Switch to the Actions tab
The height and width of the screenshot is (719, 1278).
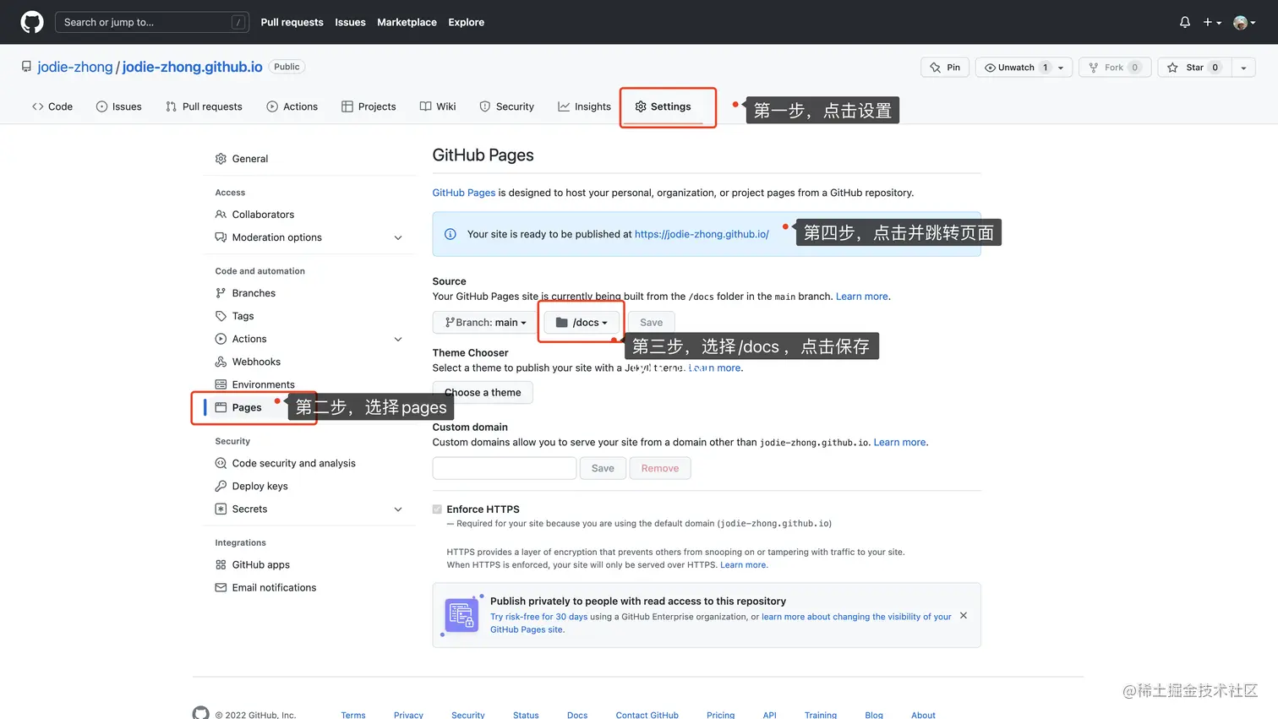click(292, 106)
